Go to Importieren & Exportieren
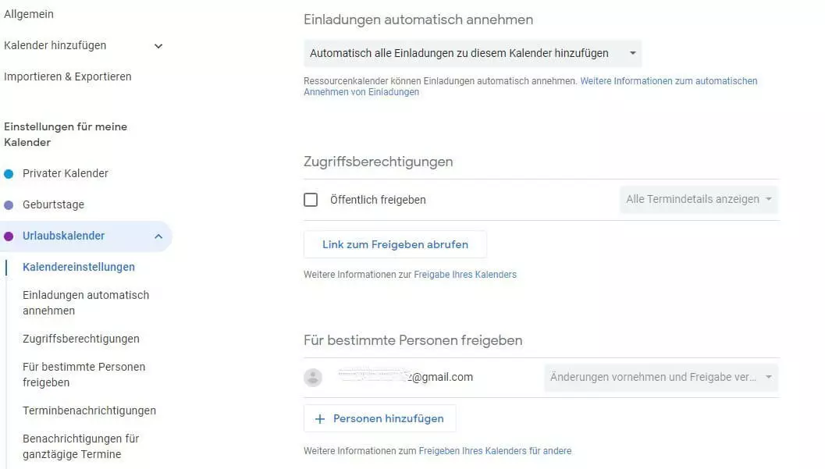 [x=68, y=76]
